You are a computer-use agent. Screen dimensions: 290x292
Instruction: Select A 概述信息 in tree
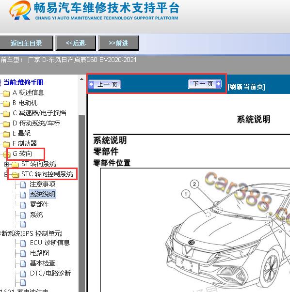click(28, 92)
